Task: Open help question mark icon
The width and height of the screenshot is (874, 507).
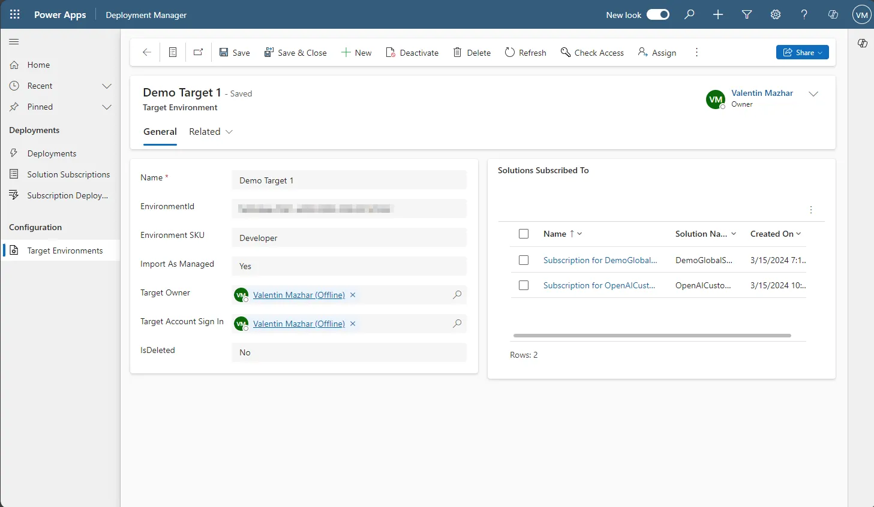Action: pyautogui.click(x=804, y=14)
